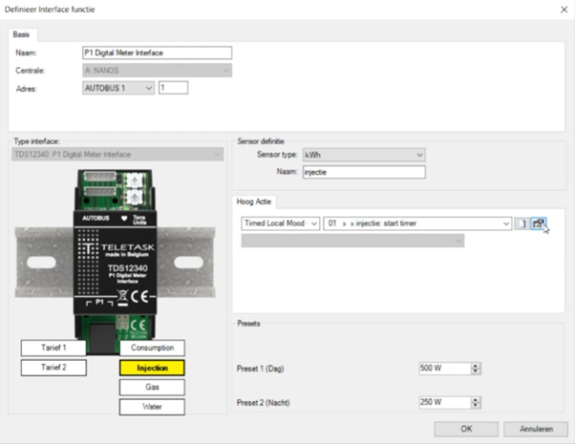Viewport: 575px width, 444px height.
Task: Click the Preset 2 250 W field
Action: click(445, 402)
